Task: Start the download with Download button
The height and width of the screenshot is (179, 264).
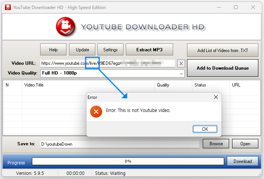Action: 243,161
